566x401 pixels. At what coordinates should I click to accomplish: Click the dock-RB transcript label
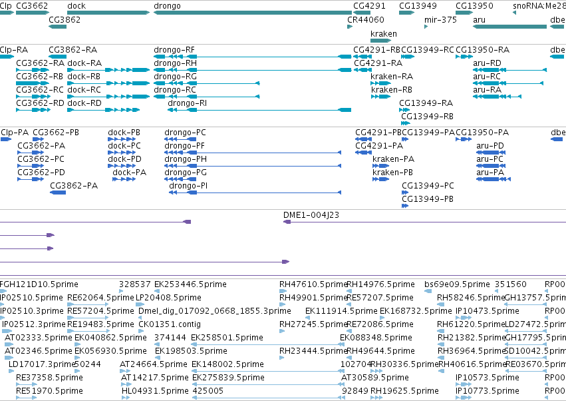pyautogui.click(x=84, y=77)
